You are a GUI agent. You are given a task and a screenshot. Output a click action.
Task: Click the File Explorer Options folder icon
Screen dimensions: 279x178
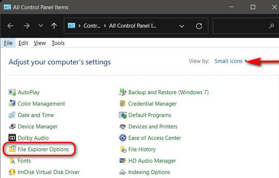pos(12,149)
